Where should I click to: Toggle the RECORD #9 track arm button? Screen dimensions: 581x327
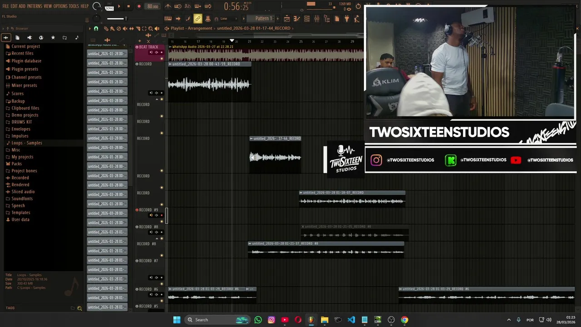tap(162, 215)
